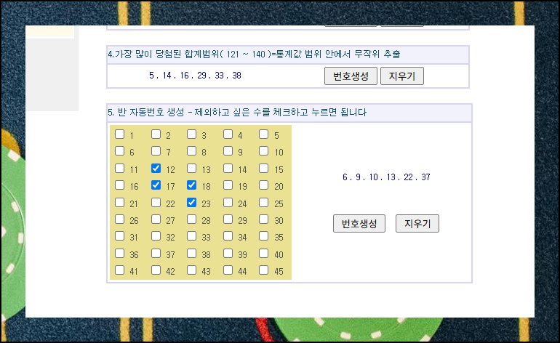The image size is (560, 343).
Task: Tick the checkbox for number 6
Action: tap(120, 151)
